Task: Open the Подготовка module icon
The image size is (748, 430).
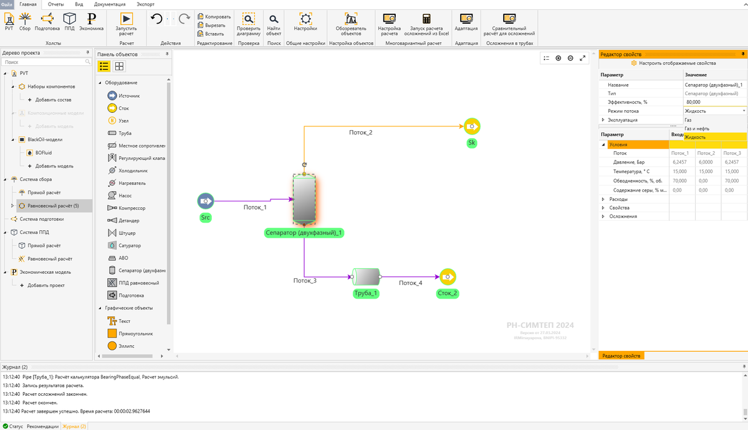Action: pyautogui.click(x=47, y=22)
